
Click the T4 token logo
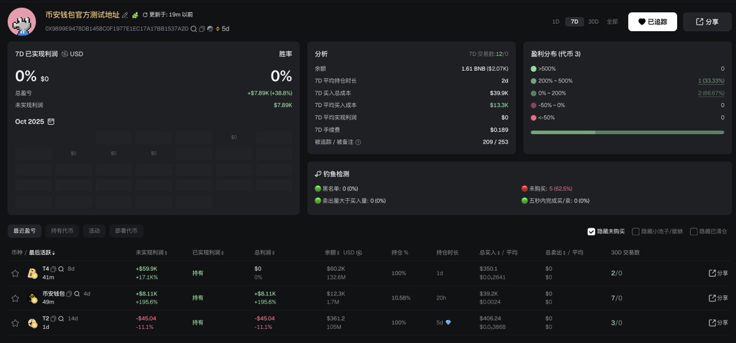(x=33, y=274)
